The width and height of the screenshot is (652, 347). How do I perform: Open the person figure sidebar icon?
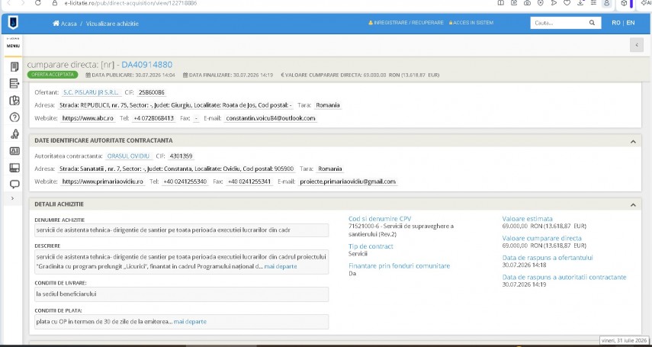pos(14,134)
